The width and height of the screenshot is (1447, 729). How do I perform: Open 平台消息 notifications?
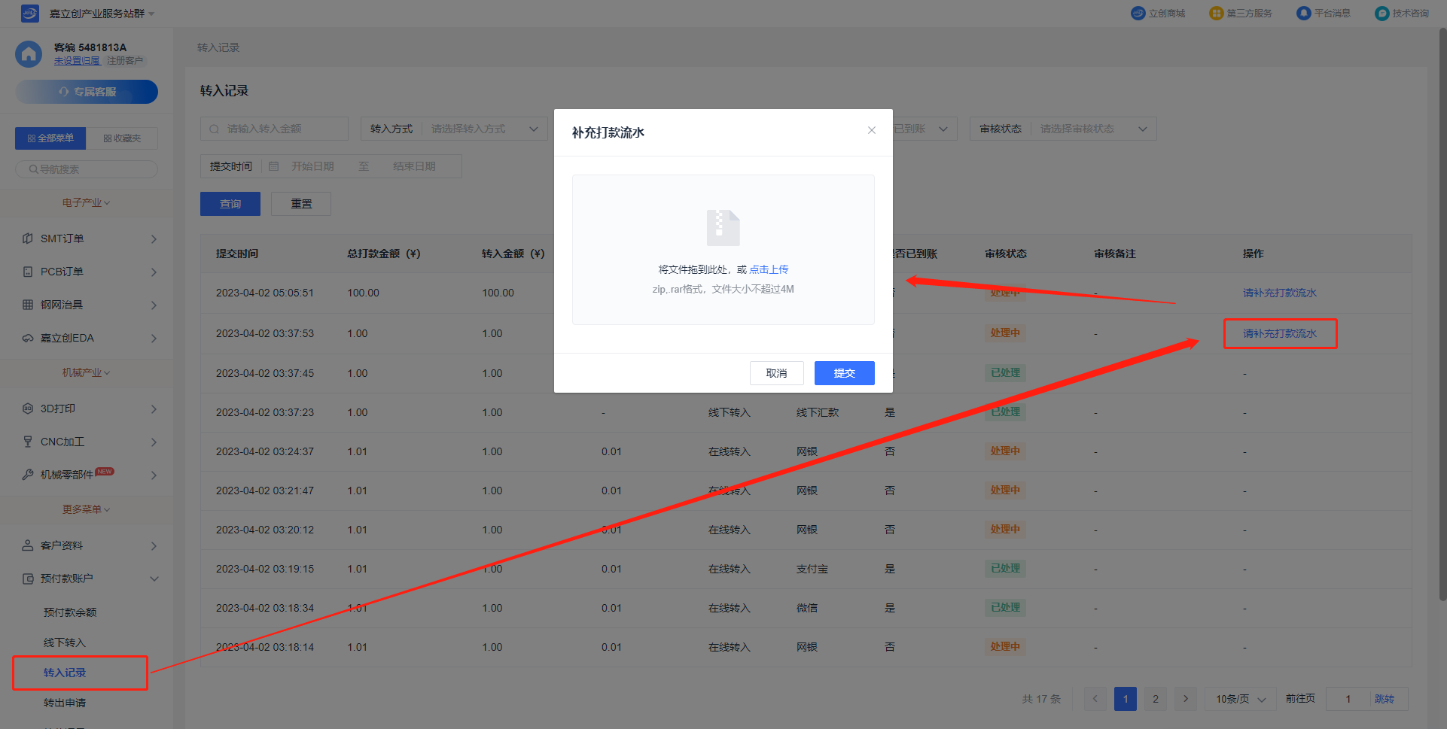point(1324,14)
